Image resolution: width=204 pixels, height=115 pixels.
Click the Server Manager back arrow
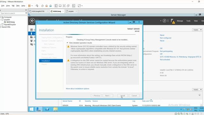pos(32,21)
